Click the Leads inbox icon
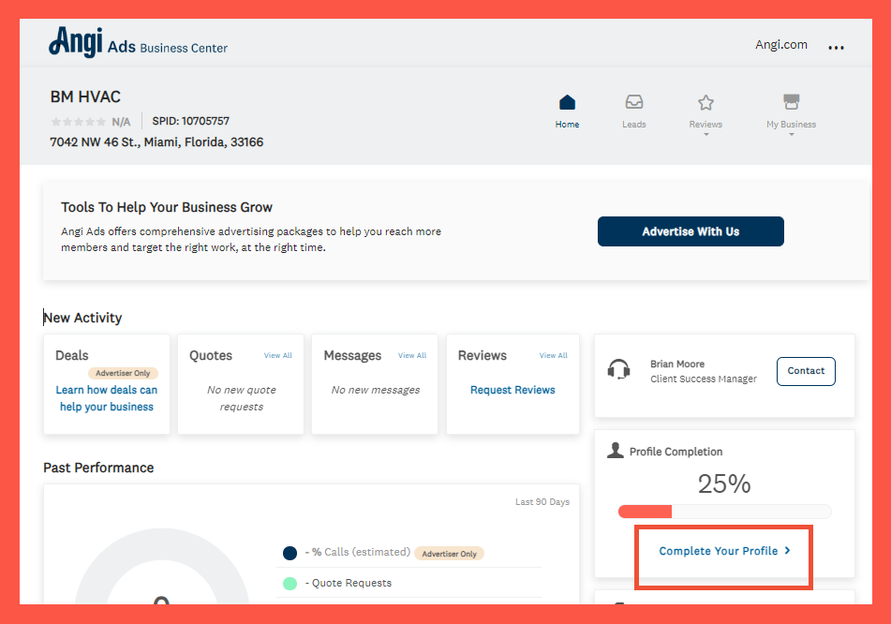The width and height of the screenshot is (891, 624). [634, 102]
